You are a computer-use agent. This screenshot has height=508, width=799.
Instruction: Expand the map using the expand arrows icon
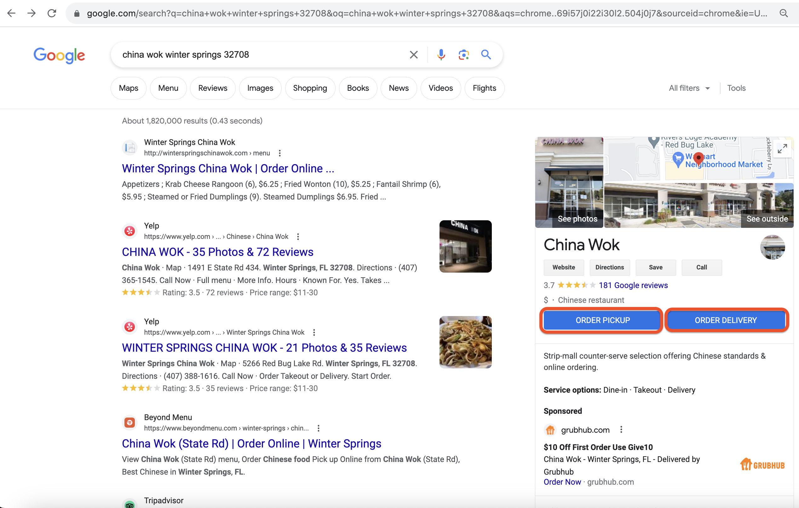[x=782, y=149]
